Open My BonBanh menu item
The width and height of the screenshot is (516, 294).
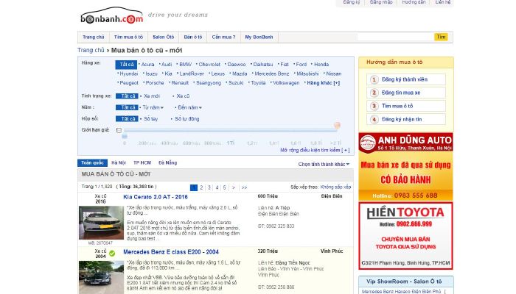[x=259, y=37]
